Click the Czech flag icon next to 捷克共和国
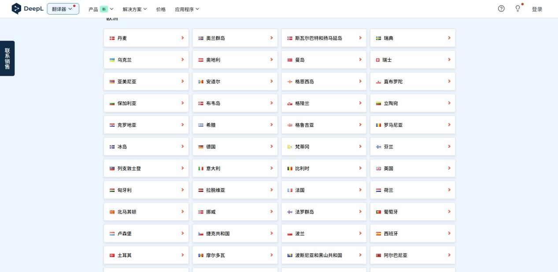The width and height of the screenshot is (558, 272). 201,234
